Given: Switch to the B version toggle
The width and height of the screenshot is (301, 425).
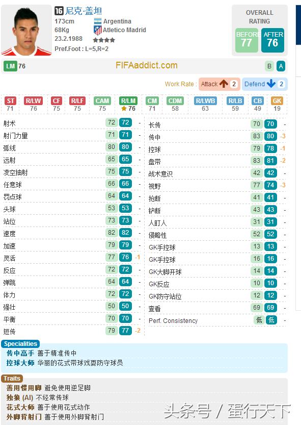Looking at the screenshot, I should click(x=269, y=66).
